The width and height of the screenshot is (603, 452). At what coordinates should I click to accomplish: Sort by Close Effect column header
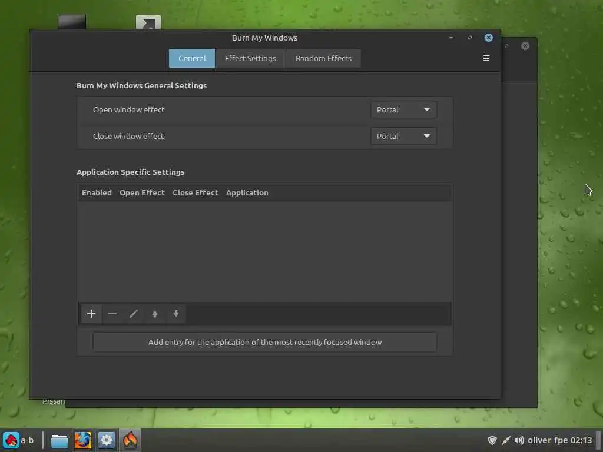coord(195,192)
